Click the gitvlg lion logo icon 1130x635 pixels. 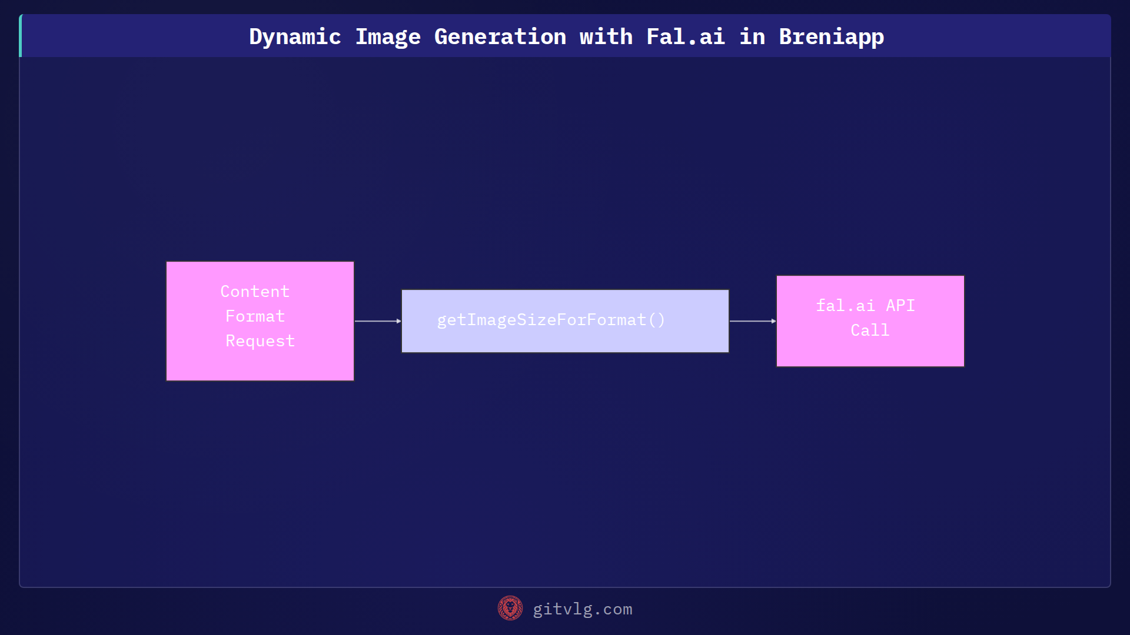pos(510,609)
